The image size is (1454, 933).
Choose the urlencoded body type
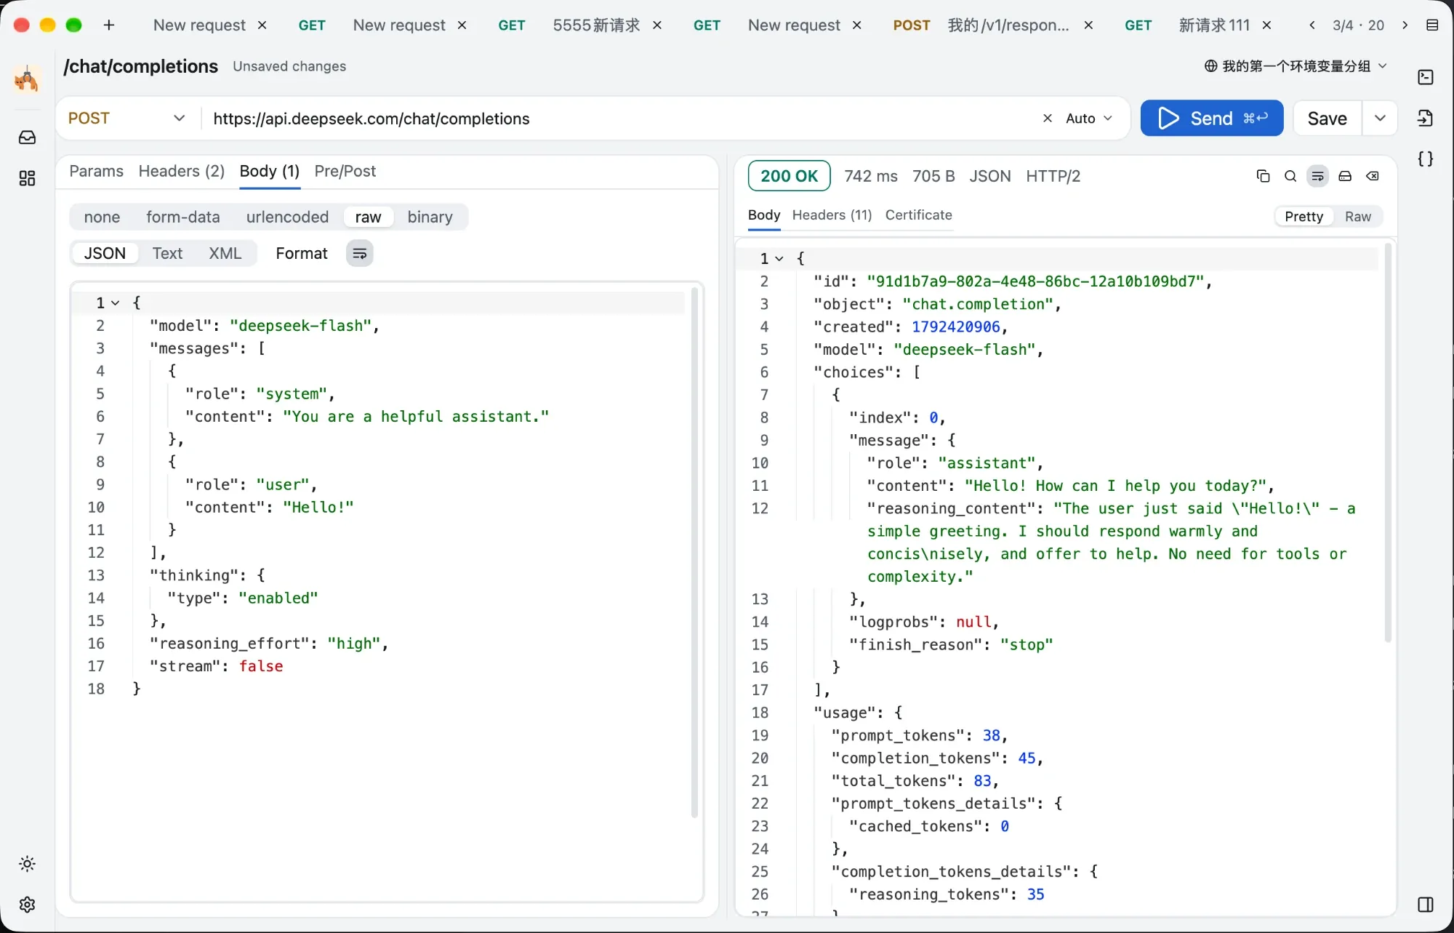[287, 217]
